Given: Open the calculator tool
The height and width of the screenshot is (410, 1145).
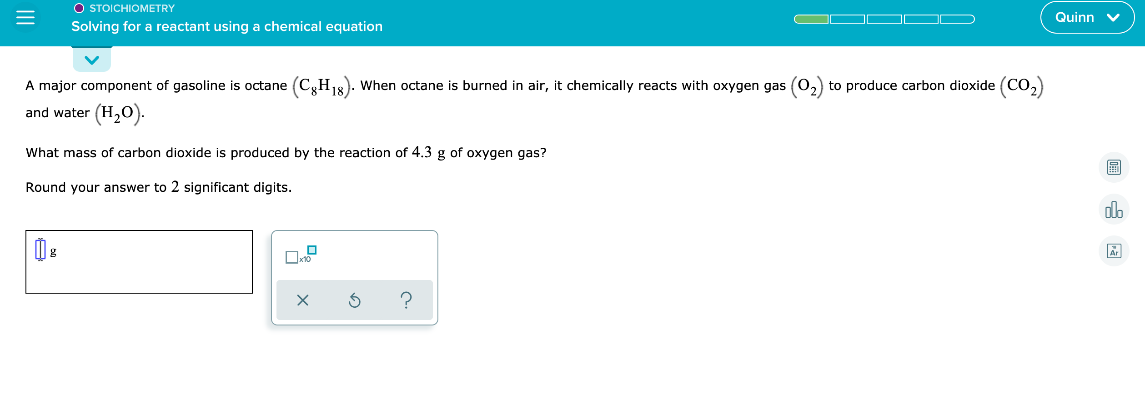Looking at the screenshot, I should tap(1114, 167).
